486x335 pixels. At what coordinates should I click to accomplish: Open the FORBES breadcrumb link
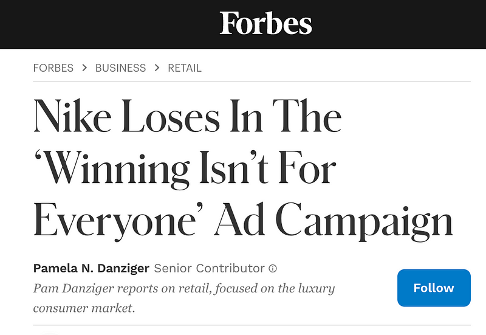tap(53, 68)
